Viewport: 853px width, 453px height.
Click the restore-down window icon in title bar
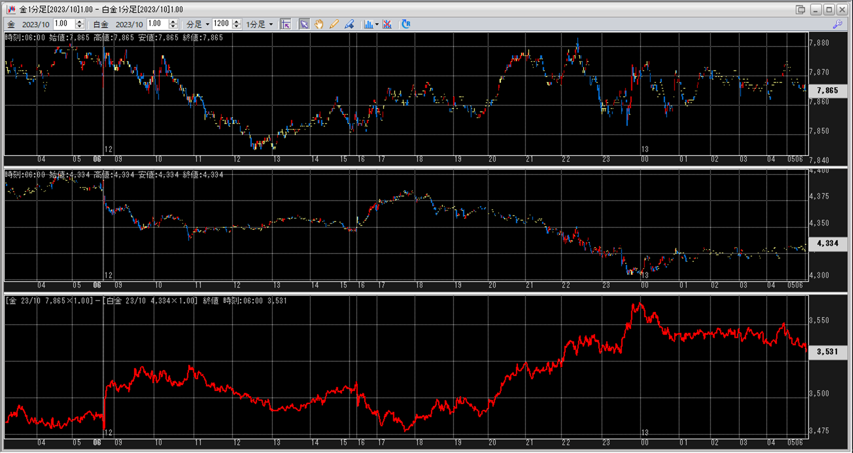tap(800, 9)
